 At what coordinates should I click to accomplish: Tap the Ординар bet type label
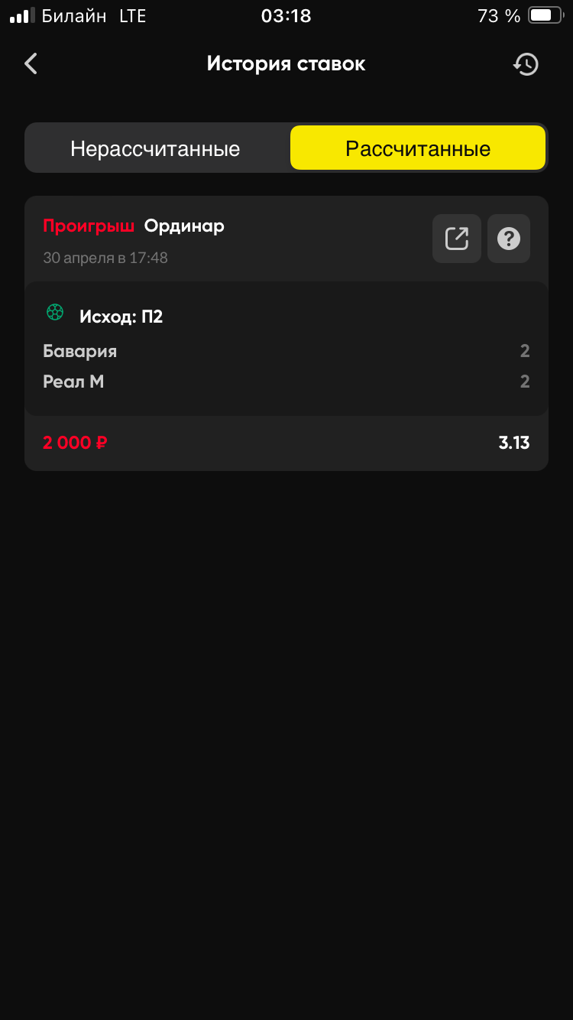(x=184, y=226)
